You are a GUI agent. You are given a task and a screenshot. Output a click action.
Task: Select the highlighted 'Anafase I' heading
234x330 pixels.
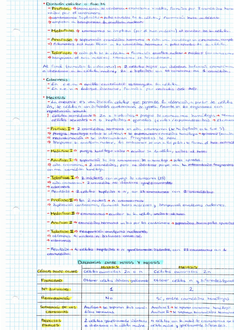point(62,160)
